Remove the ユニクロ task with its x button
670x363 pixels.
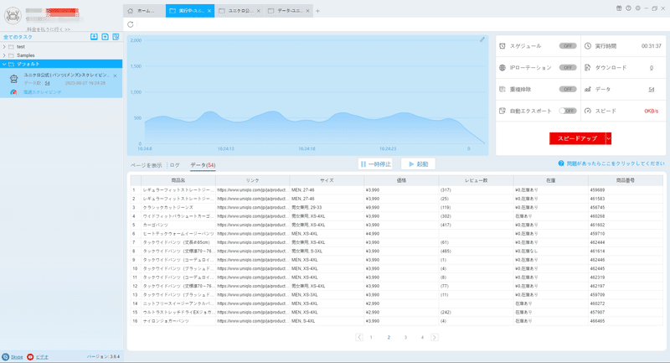[115, 75]
